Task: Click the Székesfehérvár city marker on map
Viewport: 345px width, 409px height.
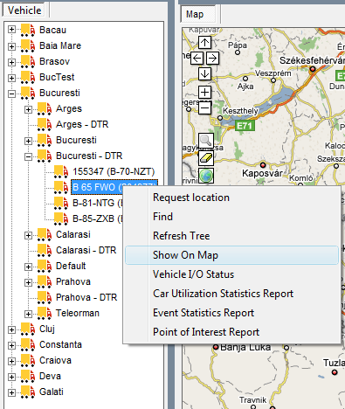Action: pos(313,69)
